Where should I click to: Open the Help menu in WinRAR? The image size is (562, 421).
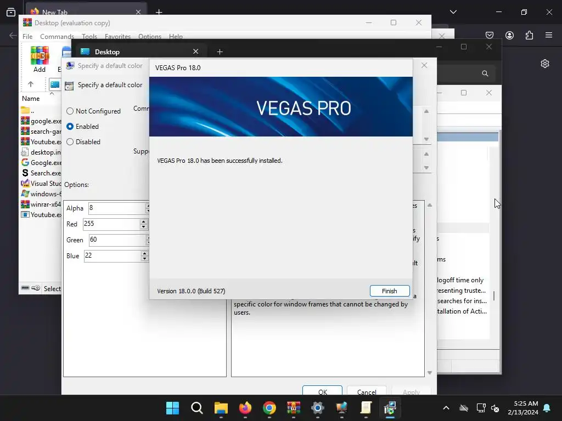[x=176, y=37]
